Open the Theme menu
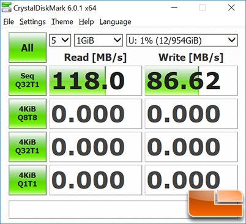The image size is (246, 224). [x=62, y=22]
